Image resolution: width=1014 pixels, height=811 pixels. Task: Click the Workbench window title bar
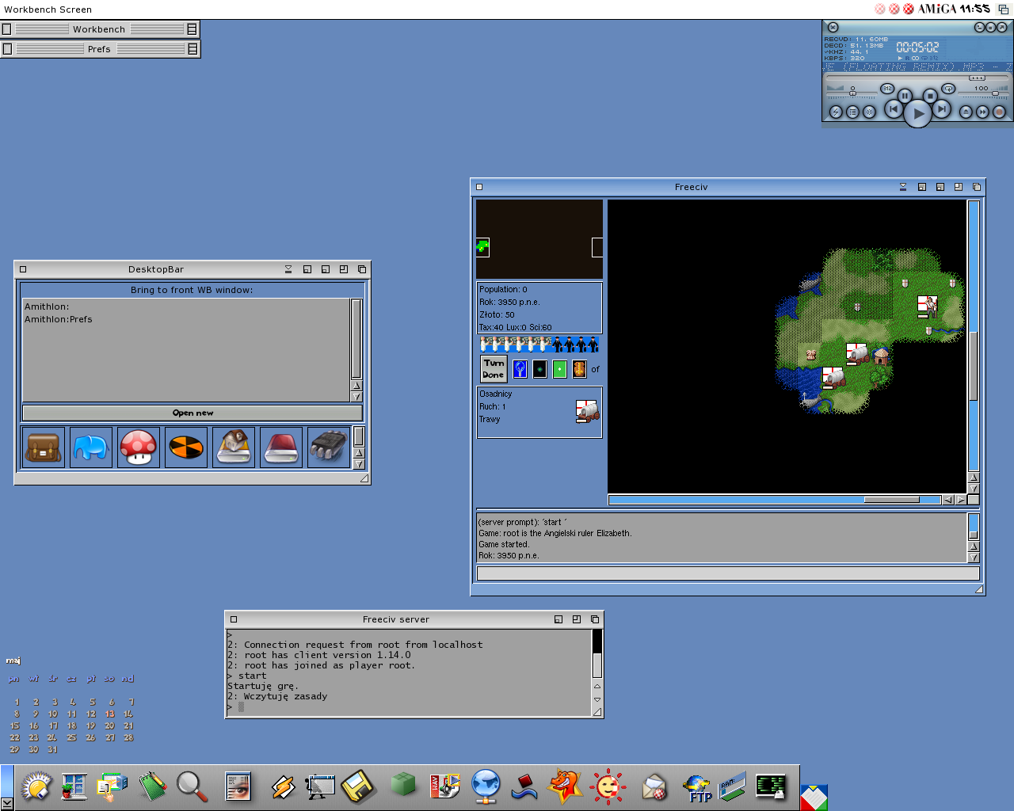(x=99, y=29)
